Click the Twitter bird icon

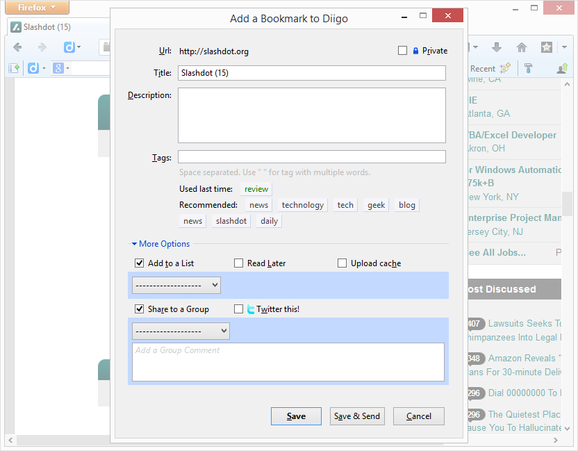coord(251,309)
